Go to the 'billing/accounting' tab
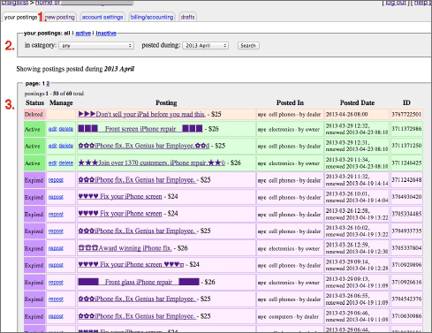 coord(152,17)
